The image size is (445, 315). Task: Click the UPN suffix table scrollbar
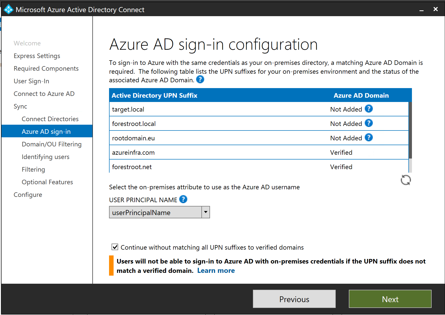click(x=410, y=131)
